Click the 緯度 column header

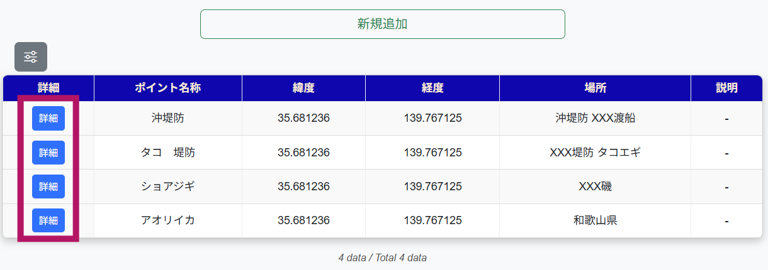coord(303,88)
